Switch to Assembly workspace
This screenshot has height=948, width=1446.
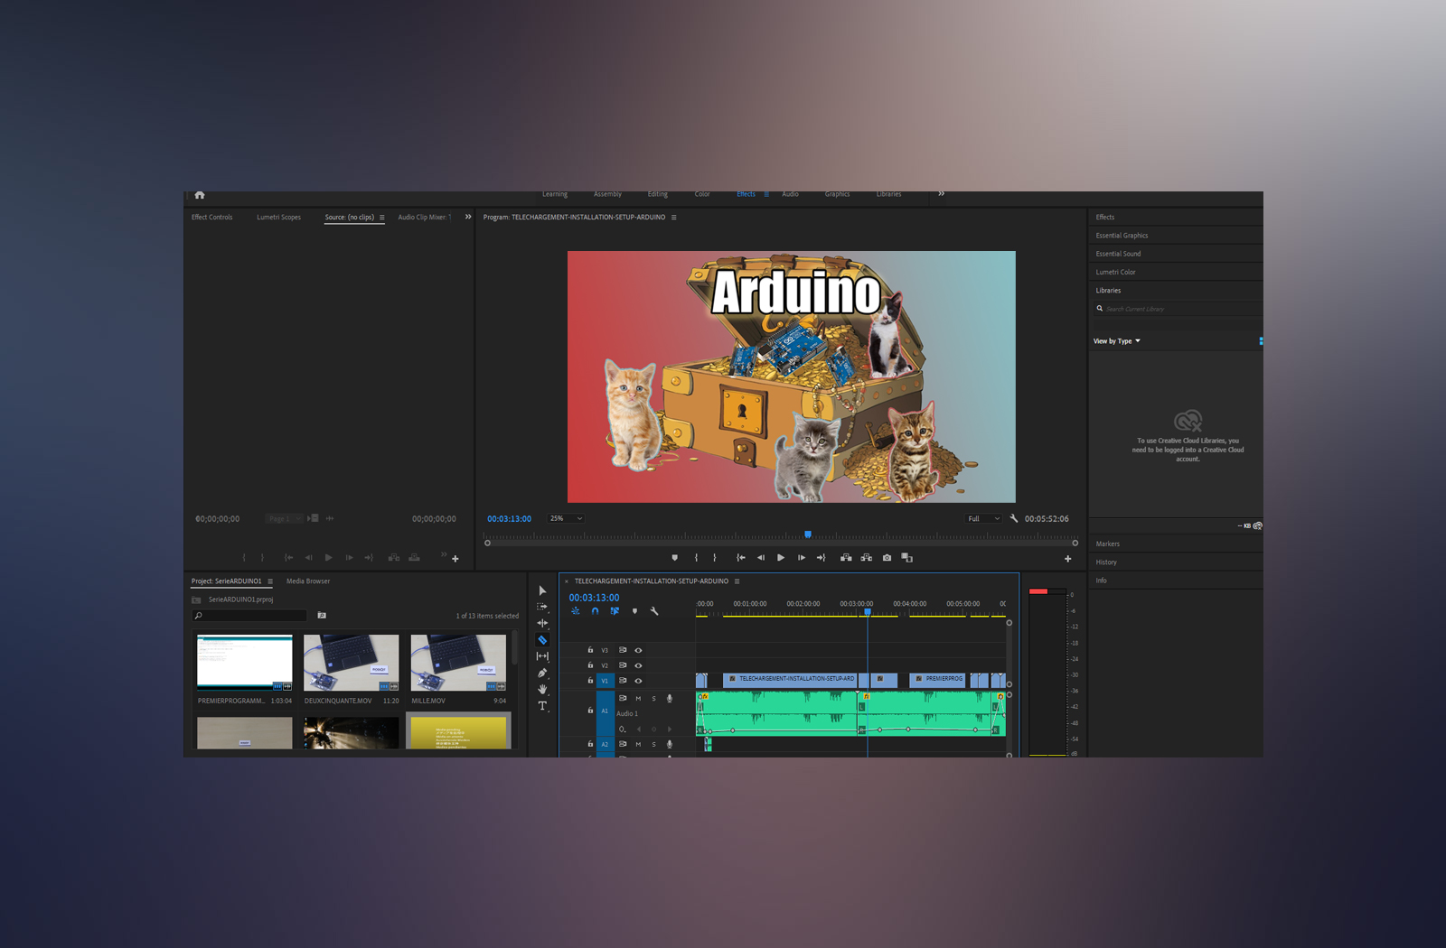[607, 194]
